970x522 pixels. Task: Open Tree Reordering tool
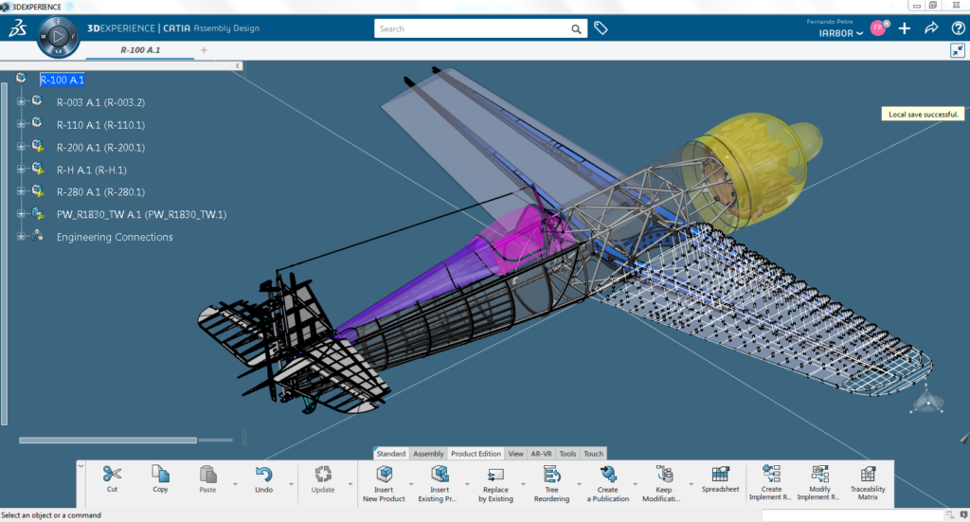point(551,475)
